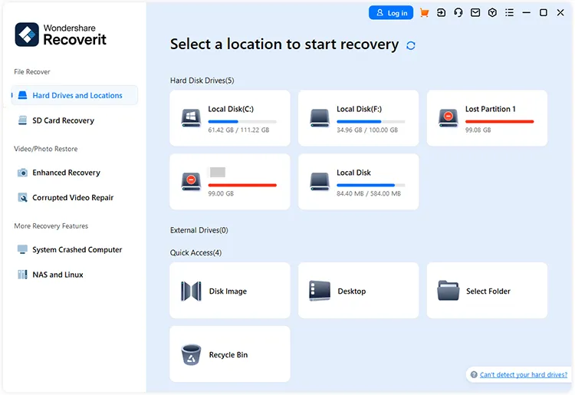Screen dimensions: 575x395
Task: Click the Windows drive icon for Local Disk(C:)
Action: tap(191, 118)
